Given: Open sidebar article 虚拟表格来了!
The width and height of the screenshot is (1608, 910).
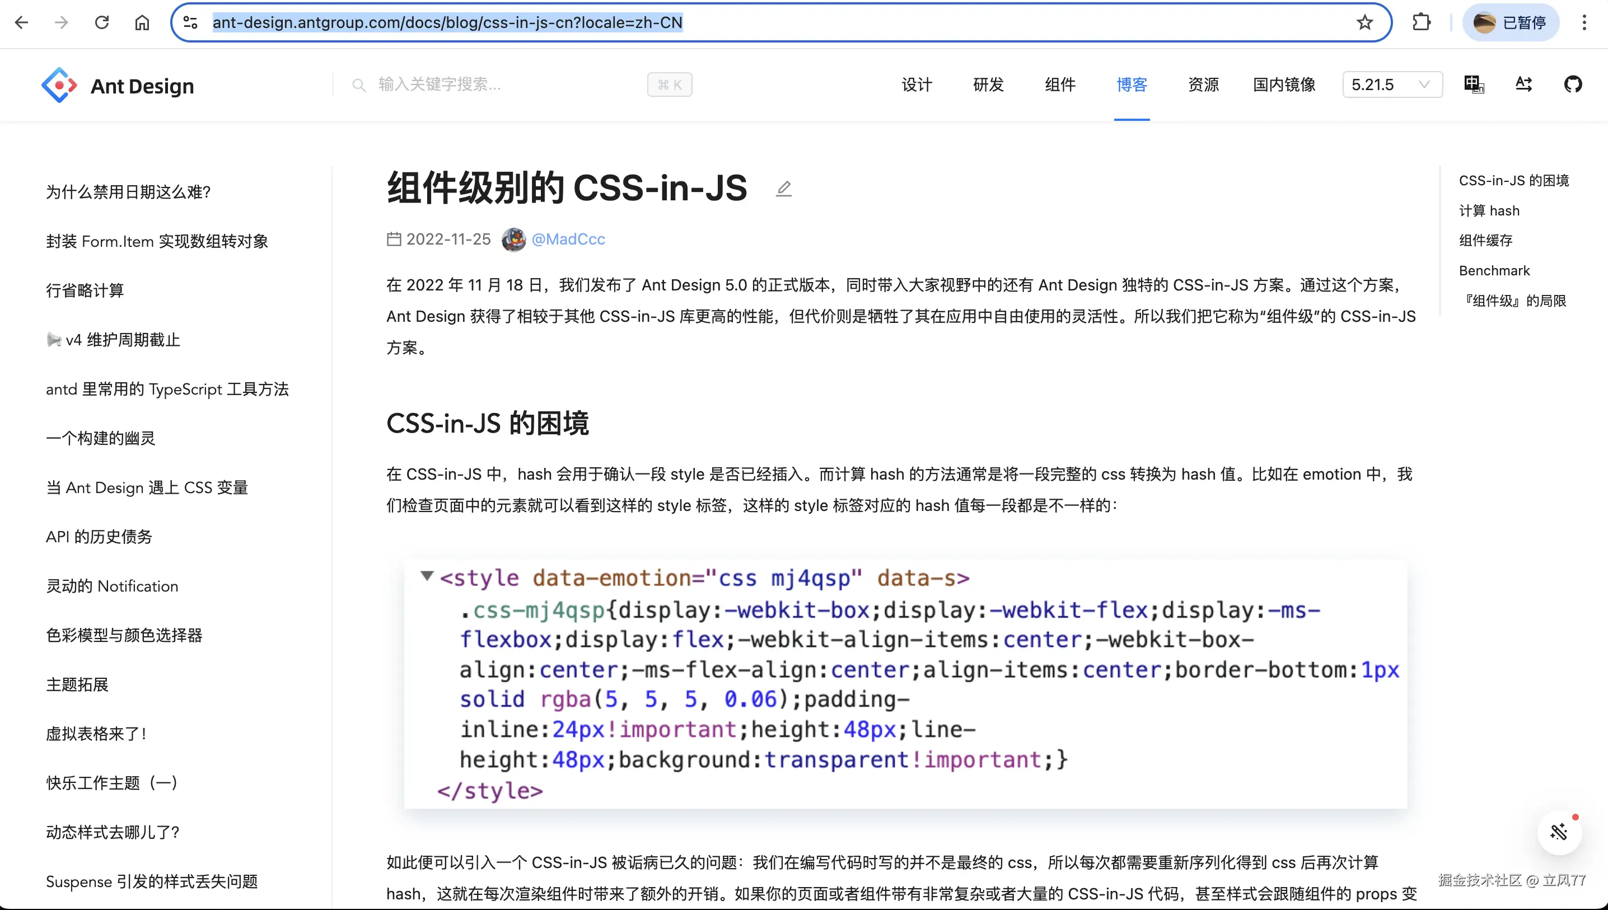Looking at the screenshot, I should pyautogui.click(x=96, y=734).
